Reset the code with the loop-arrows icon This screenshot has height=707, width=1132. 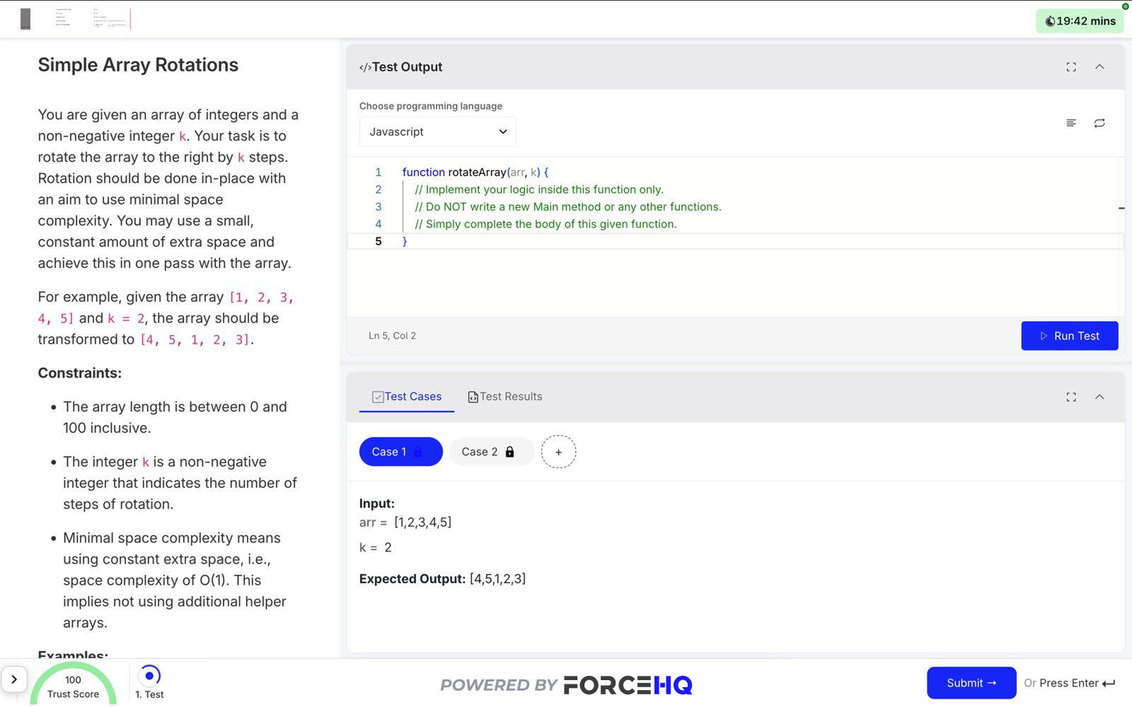1099,123
